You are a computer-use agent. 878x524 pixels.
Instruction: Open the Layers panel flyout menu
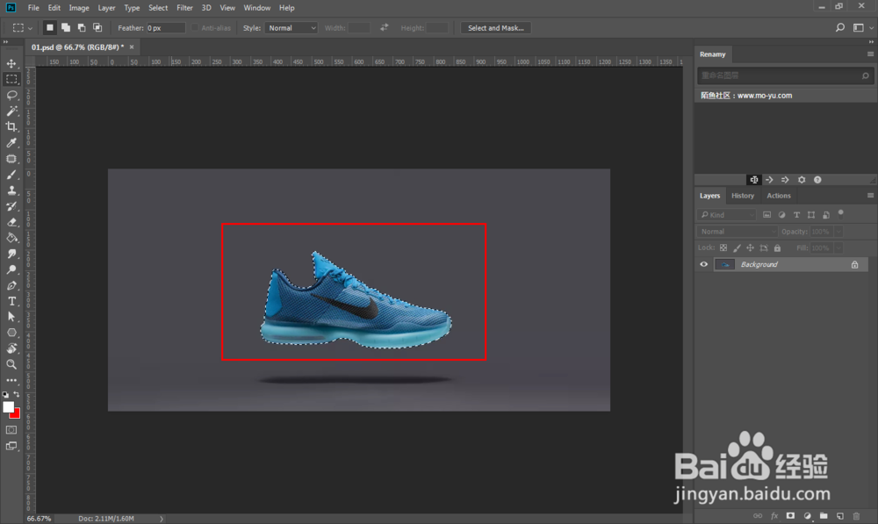(870, 196)
